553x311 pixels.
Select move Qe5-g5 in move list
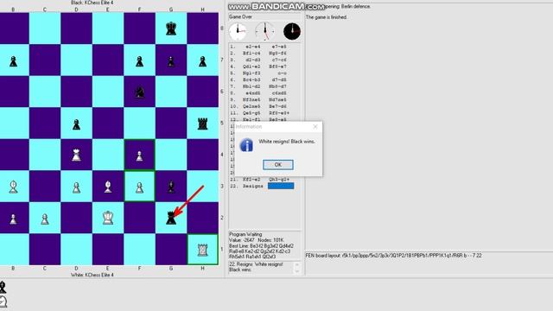pyautogui.click(x=251, y=113)
